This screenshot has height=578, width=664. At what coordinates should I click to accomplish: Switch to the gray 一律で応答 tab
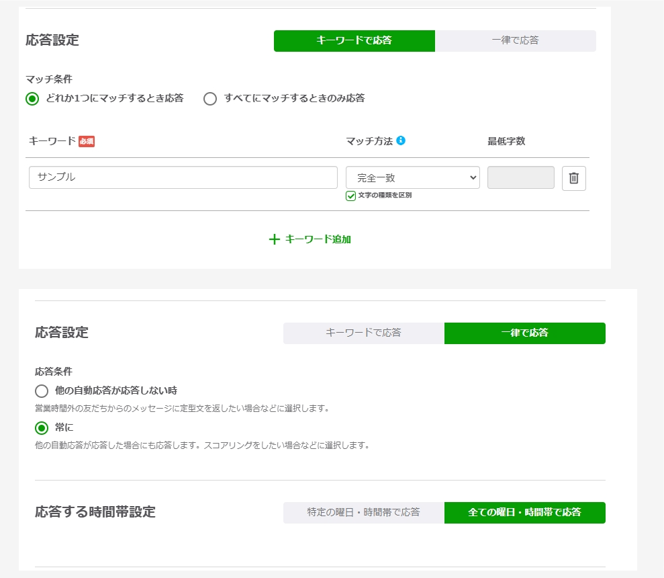(x=515, y=40)
